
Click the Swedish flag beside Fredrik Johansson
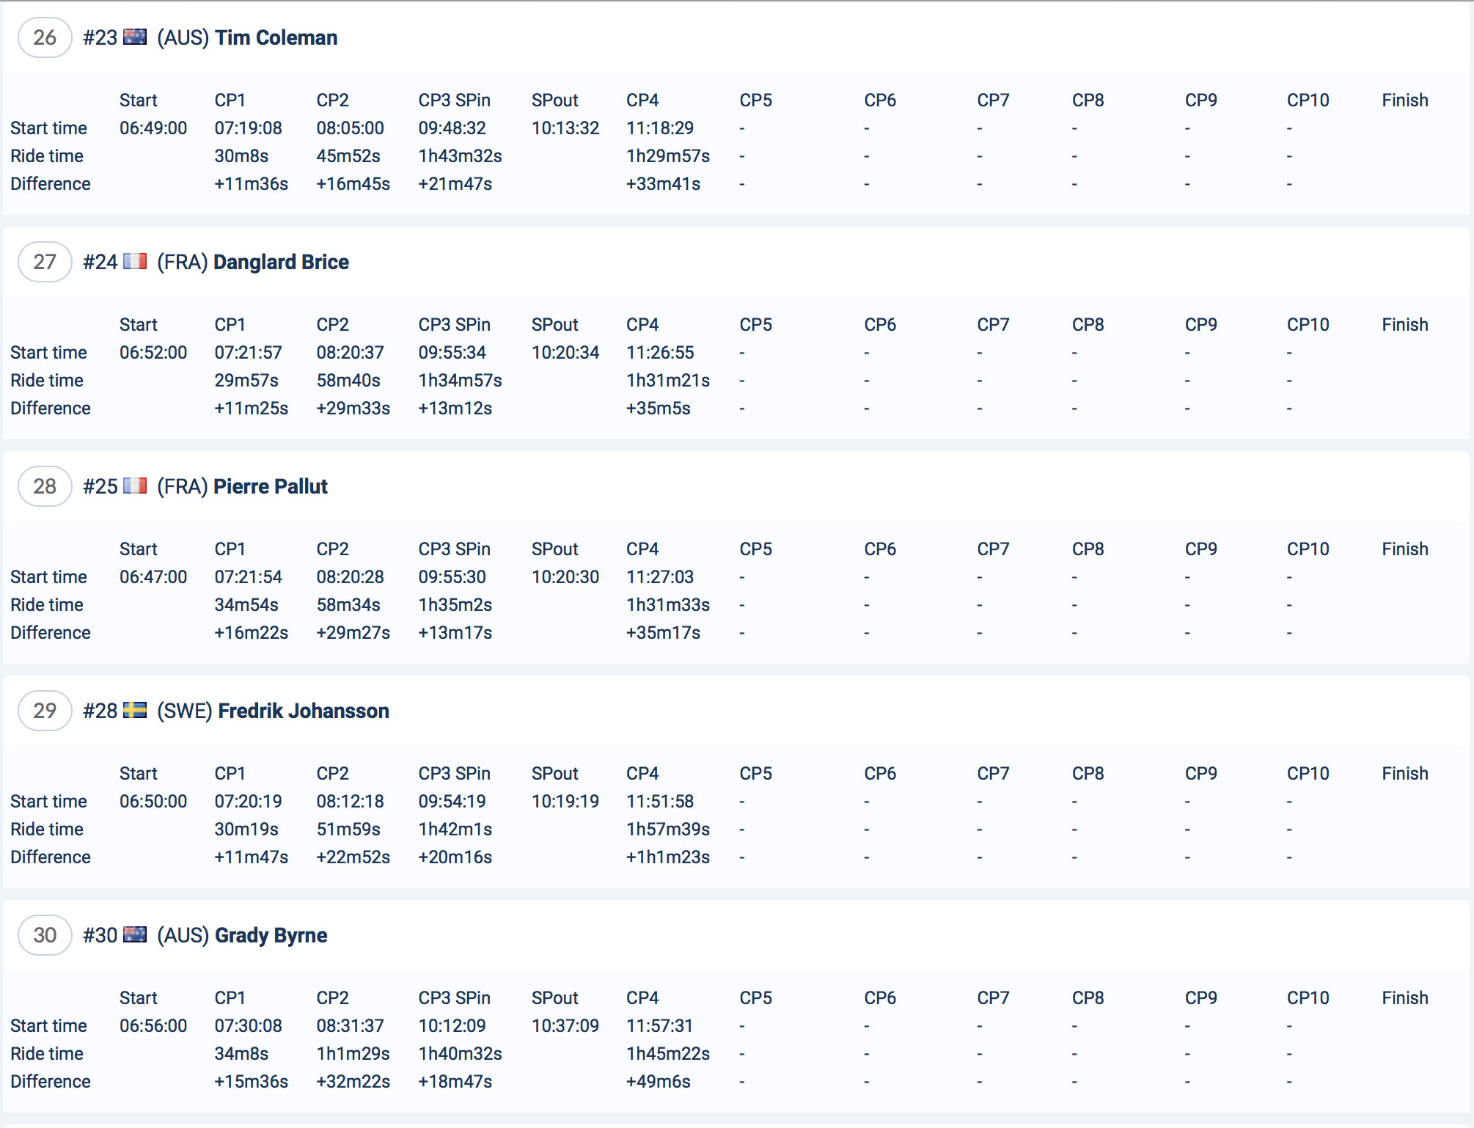[135, 711]
